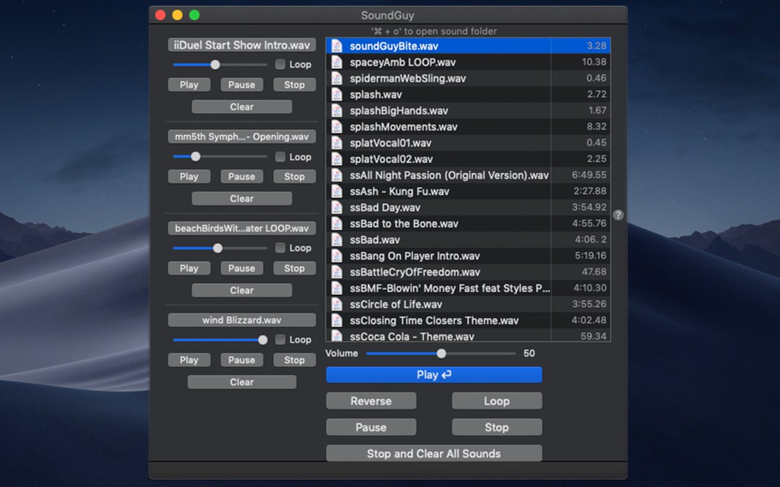Click the main Pause button below Reverse
This screenshot has height=487, width=780.
pos(371,427)
